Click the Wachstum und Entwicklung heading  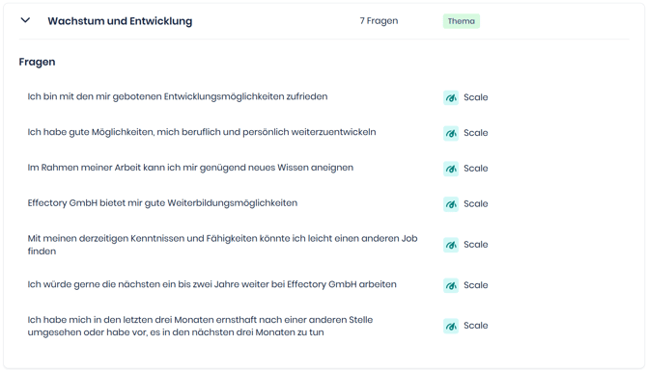click(120, 21)
